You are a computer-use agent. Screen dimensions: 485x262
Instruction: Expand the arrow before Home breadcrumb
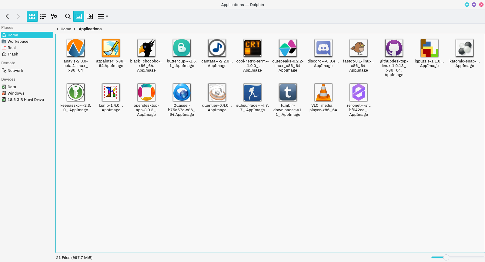pyautogui.click(x=58, y=29)
